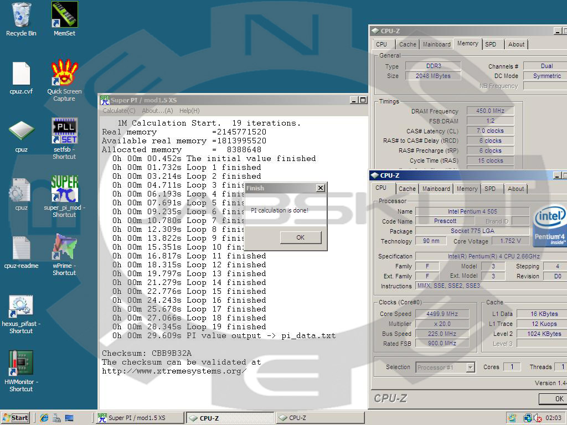Screen dimensions: 567x425
Task: Close the Finish dialog with X
Action: click(x=321, y=188)
